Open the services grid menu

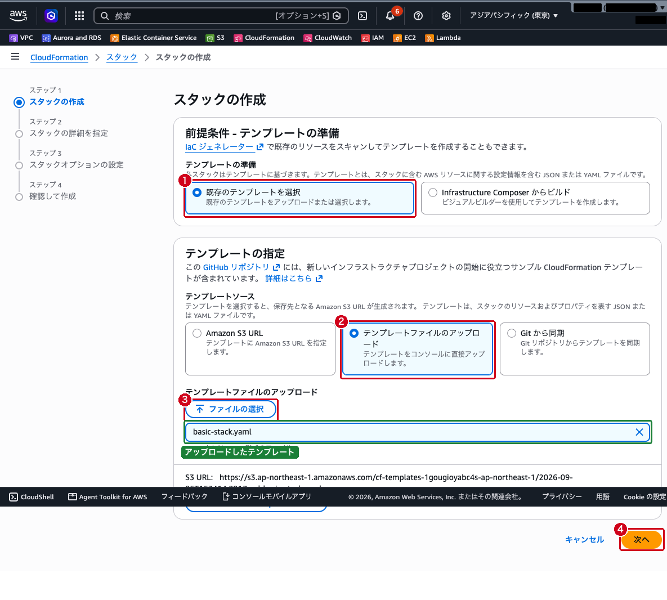point(79,16)
